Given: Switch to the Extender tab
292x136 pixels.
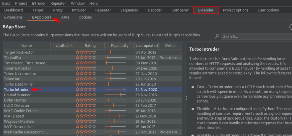Looking at the screenshot, I should (x=206, y=10).
